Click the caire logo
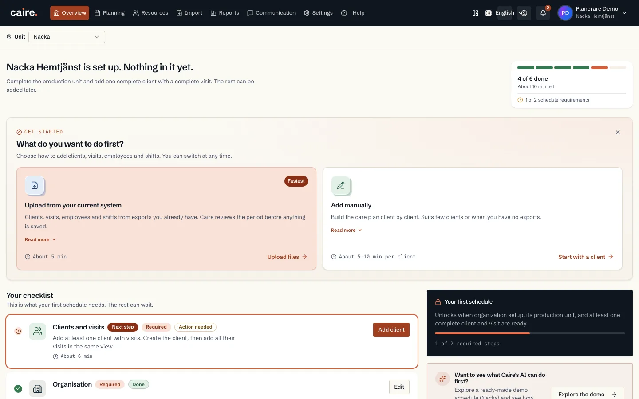 24,13
